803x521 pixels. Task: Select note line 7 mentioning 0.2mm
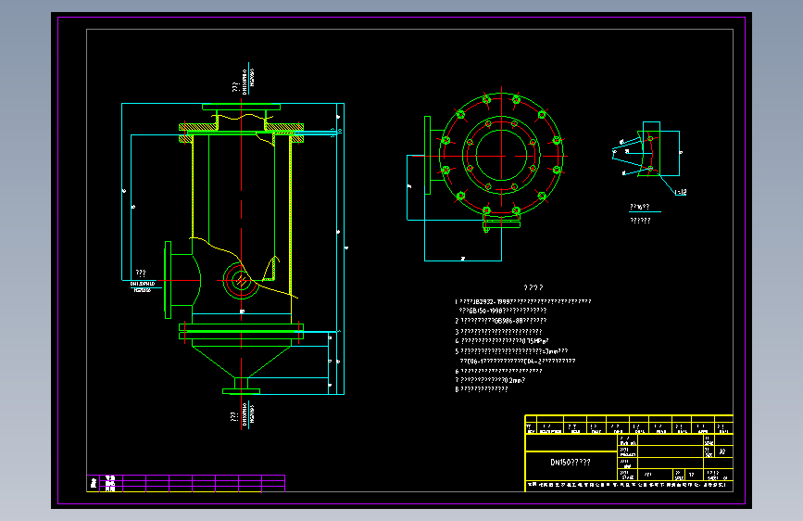coord(490,380)
